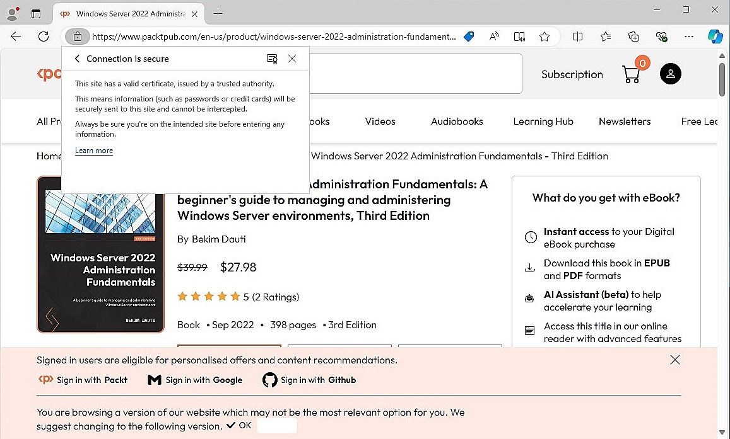Sign in with Google
The height and width of the screenshot is (439, 730).
(x=195, y=380)
